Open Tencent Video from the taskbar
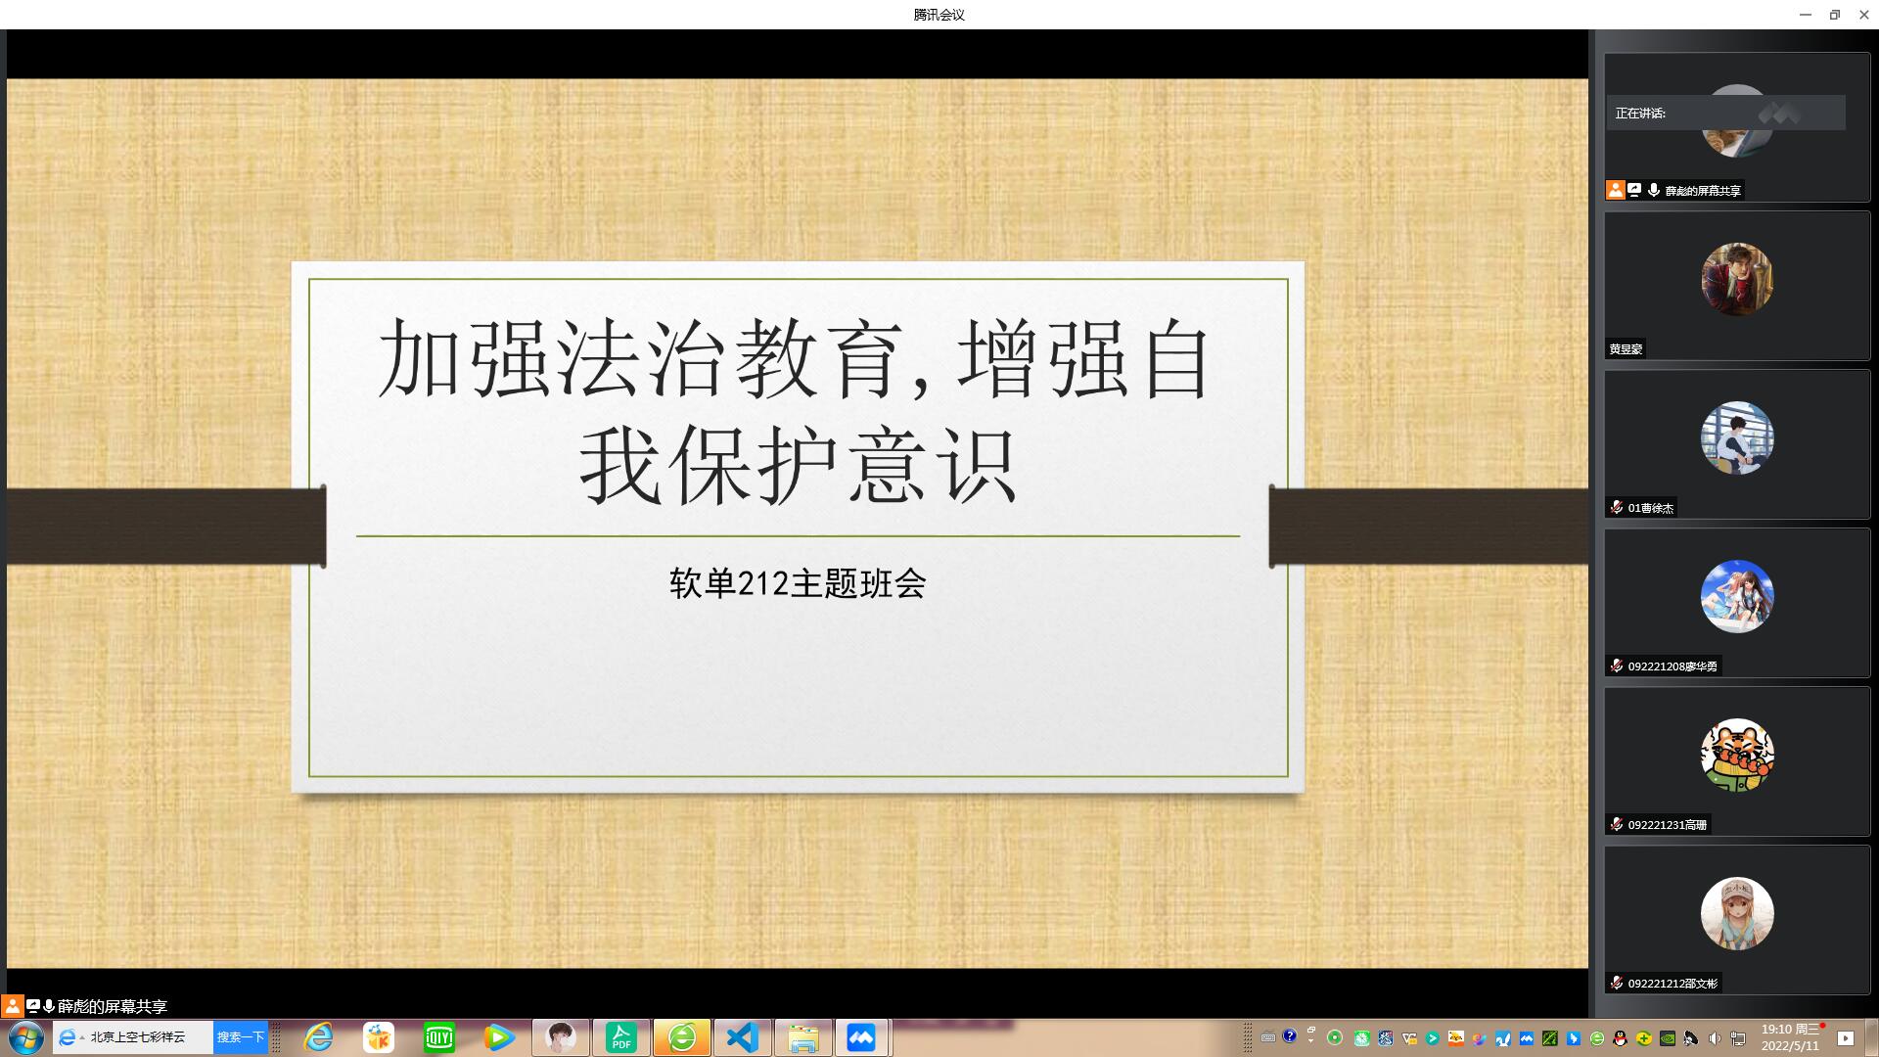The width and height of the screenshot is (1879, 1057). 499,1037
